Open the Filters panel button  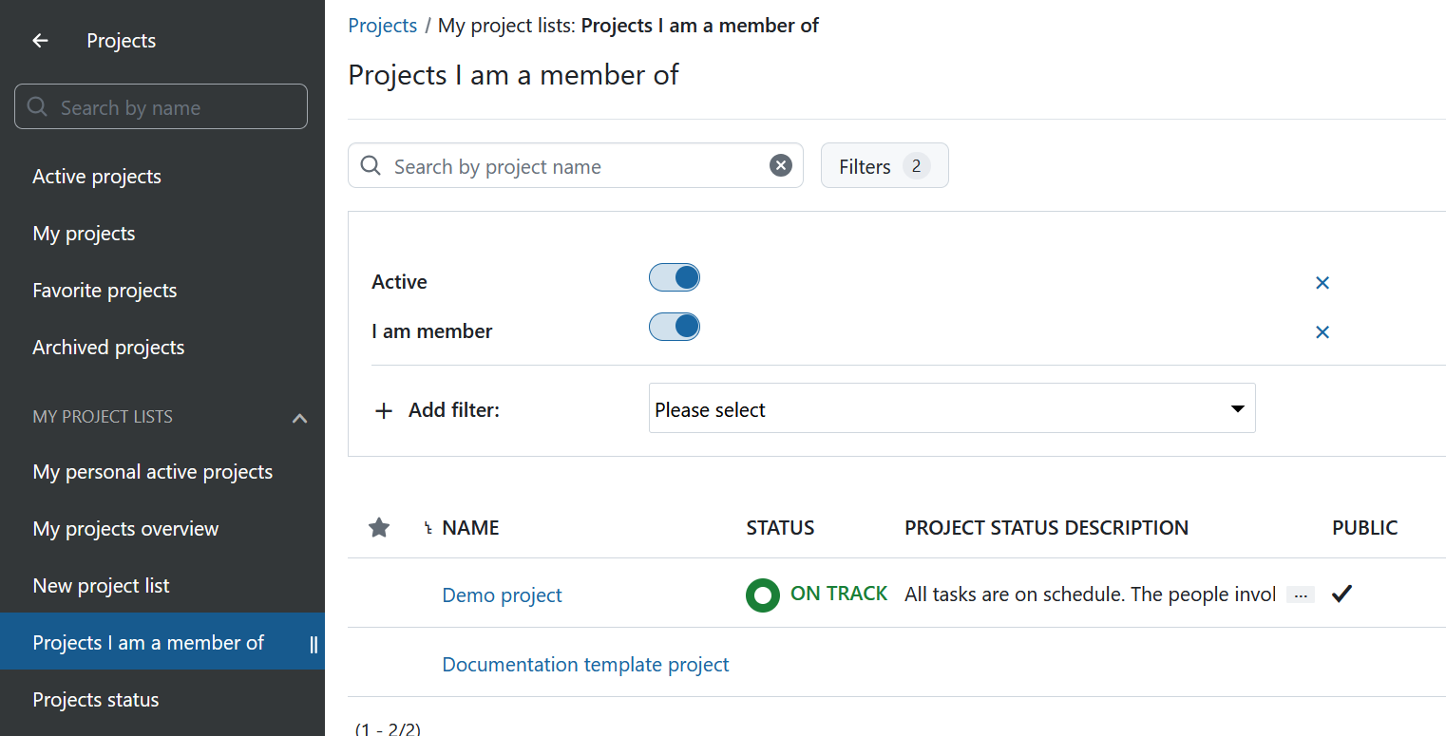[x=884, y=166]
